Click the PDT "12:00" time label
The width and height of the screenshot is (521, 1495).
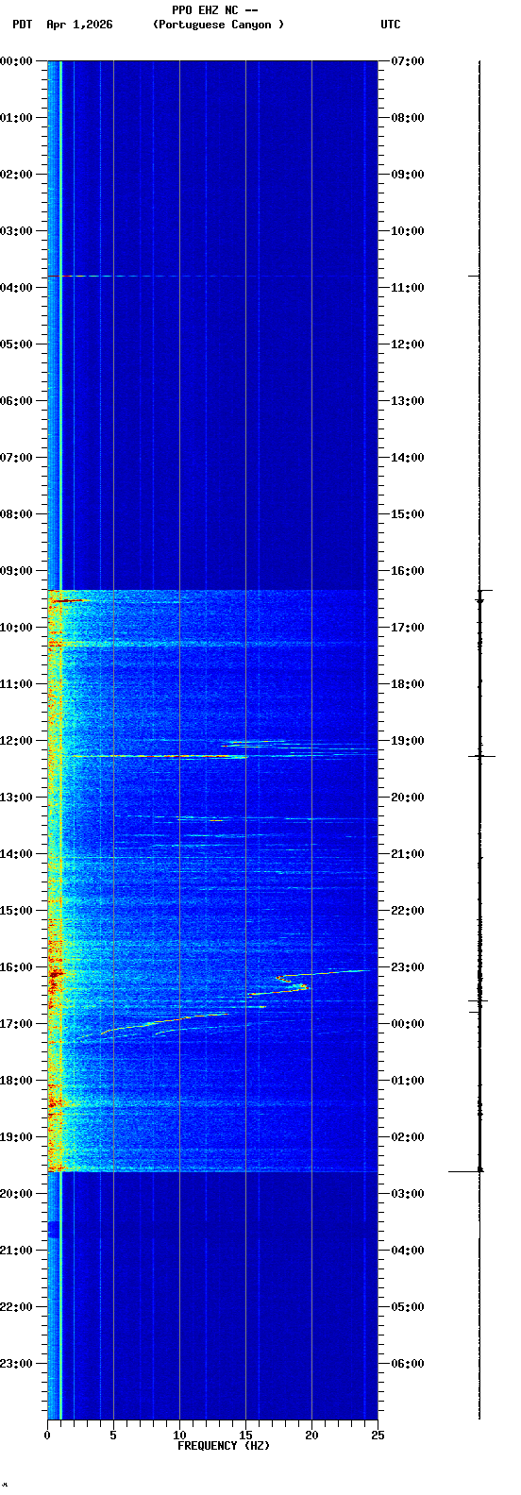pyautogui.click(x=16, y=741)
